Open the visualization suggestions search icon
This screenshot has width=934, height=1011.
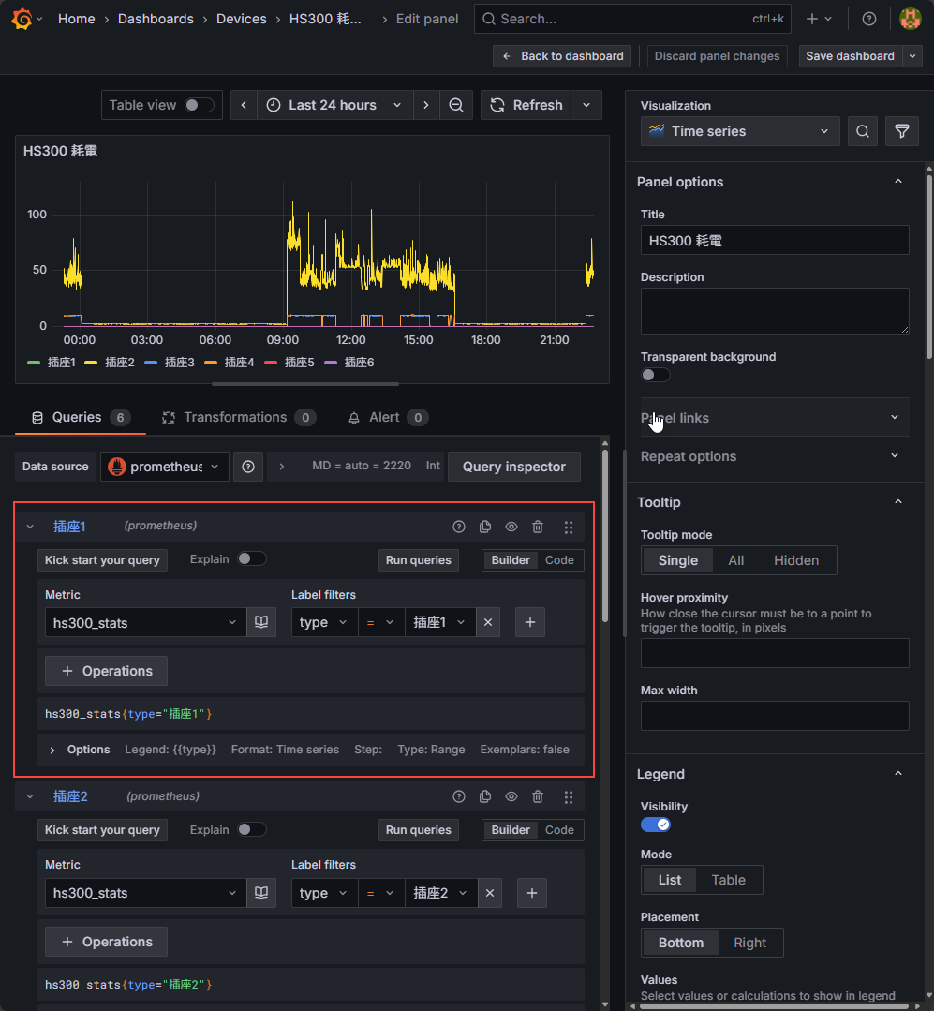(863, 131)
